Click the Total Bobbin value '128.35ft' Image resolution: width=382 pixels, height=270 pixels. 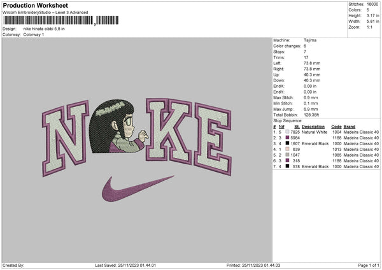pos(311,115)
